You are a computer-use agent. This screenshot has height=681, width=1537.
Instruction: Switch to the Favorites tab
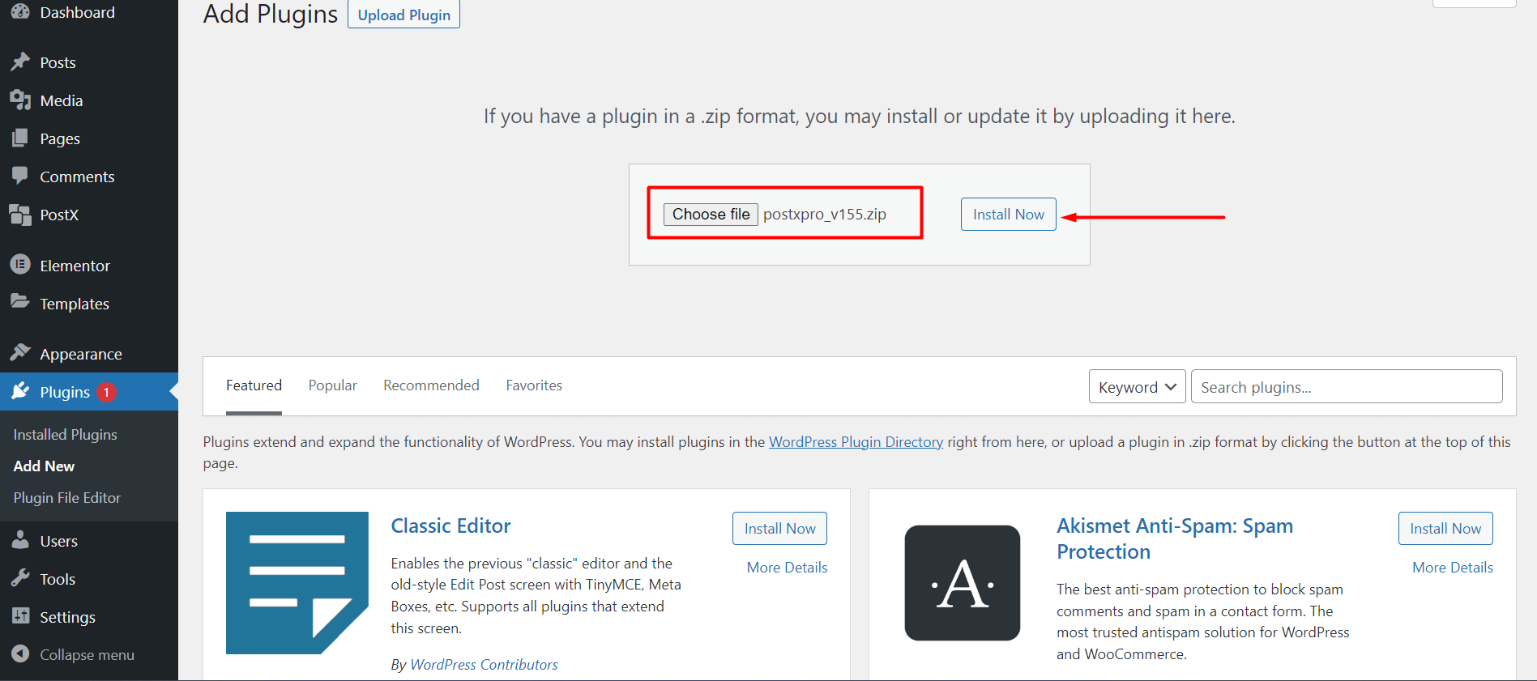534,385
